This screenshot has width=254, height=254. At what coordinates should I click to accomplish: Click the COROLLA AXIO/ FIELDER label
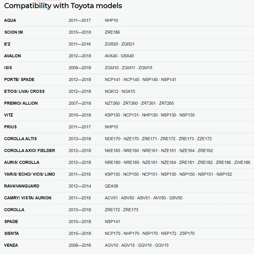30,150
